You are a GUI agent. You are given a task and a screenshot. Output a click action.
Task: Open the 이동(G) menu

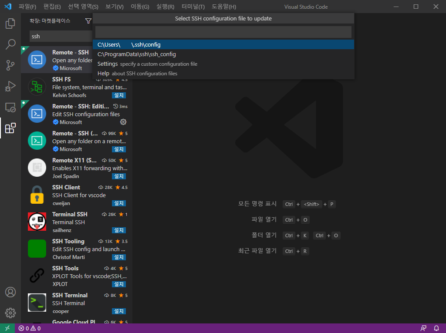pyautogui.click(x=140, y=7)
